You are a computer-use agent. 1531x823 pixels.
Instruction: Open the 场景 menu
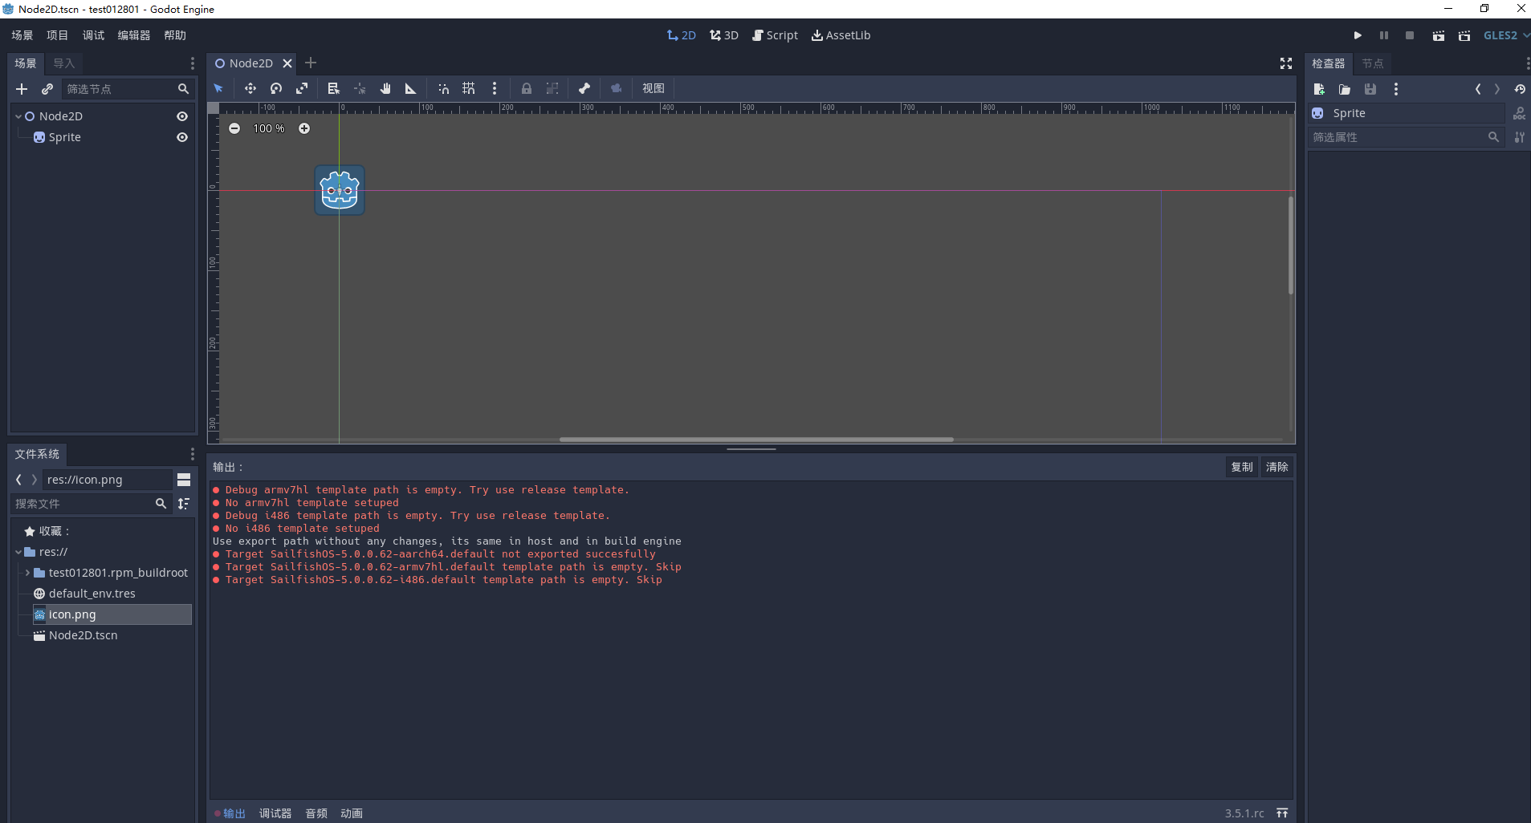click(x=22, y=35)
